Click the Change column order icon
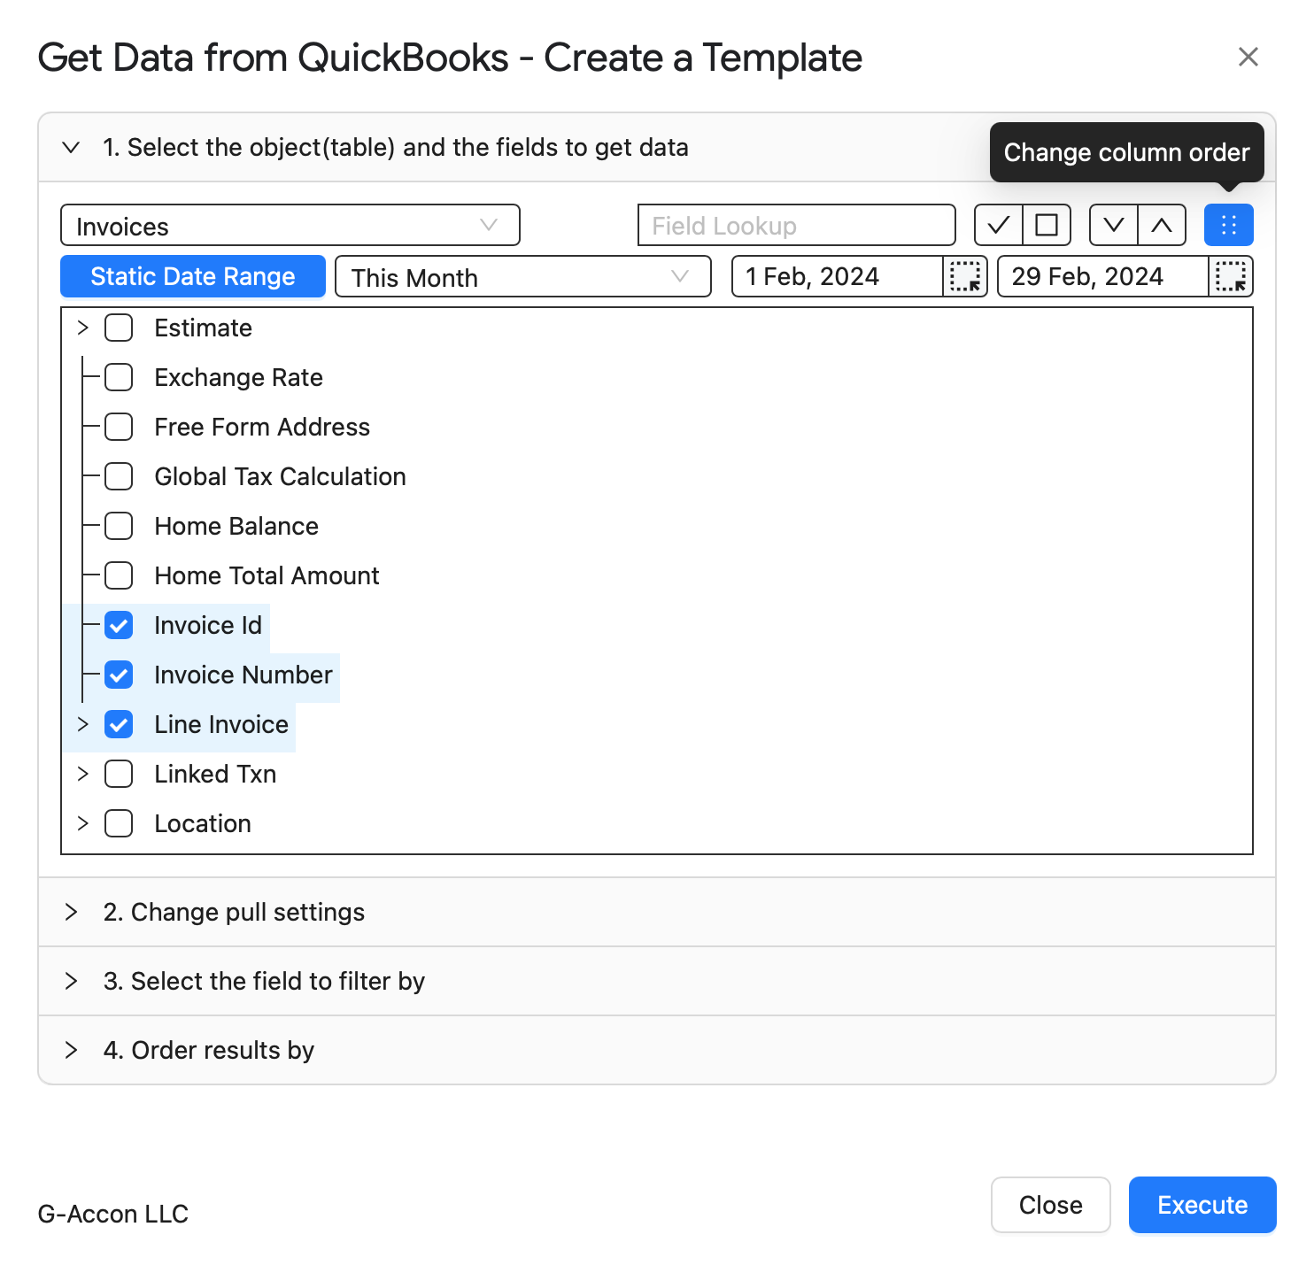This screenshot has height=1273, width=1314. point(1228,225)
